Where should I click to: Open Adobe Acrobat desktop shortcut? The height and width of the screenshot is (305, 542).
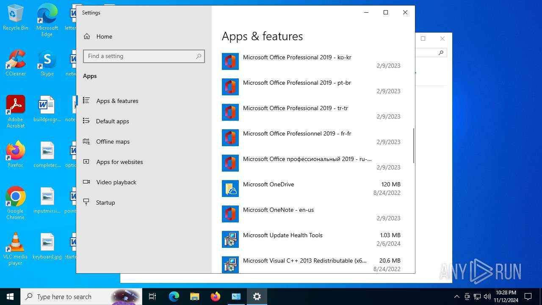(x=16, y=111)
